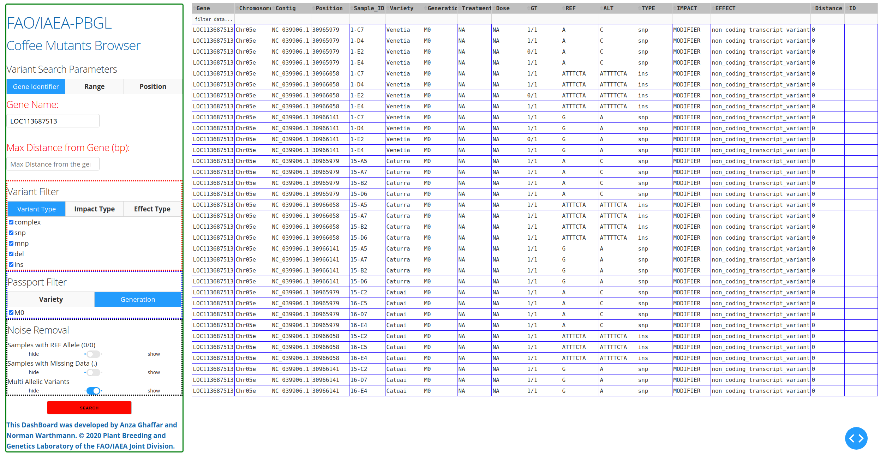Screen dimensions: 880x462
Task: Open the Impact Type filter tab
Action: click(x=94, y=209)
